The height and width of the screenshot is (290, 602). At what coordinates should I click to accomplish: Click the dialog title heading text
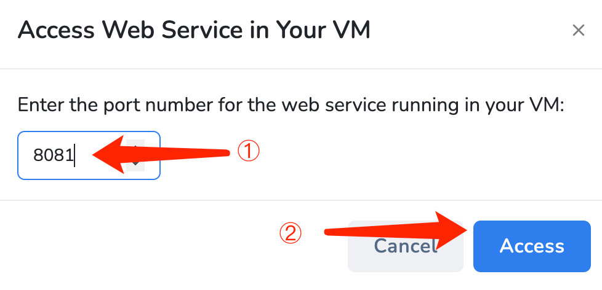point(194,29)
